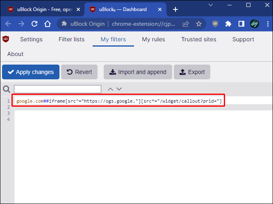The image size is (273, 204).
Task: Open the uBlock Origin toolbar shield icon
Action: coord(215,24)
